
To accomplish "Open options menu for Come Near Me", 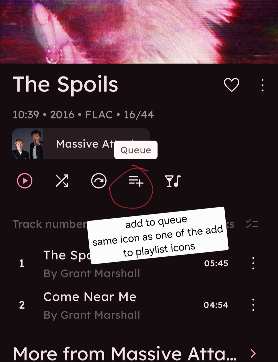I will point(253,305).
